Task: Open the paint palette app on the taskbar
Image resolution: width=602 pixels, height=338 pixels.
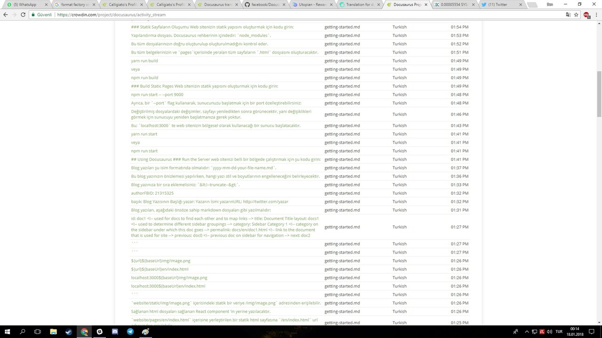Action: tap(146, 331)
